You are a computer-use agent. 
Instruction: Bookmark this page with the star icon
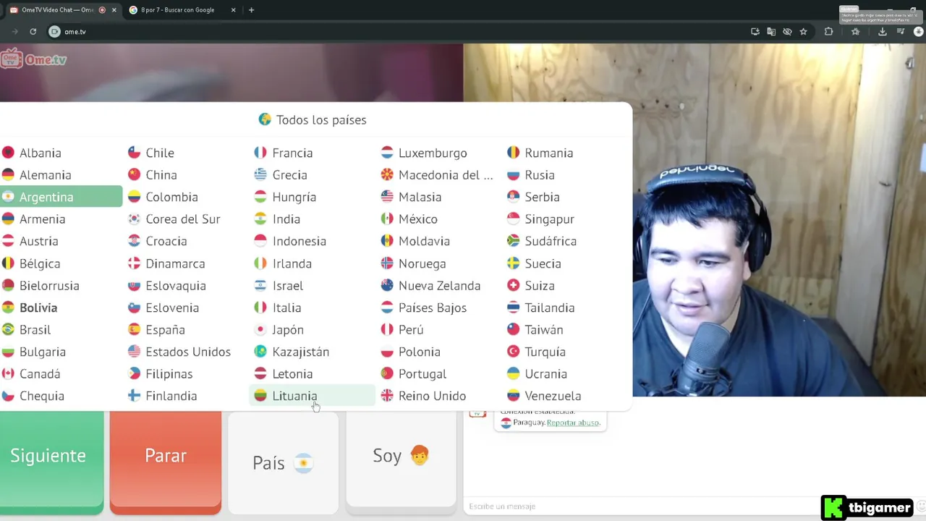click(803, 32)
